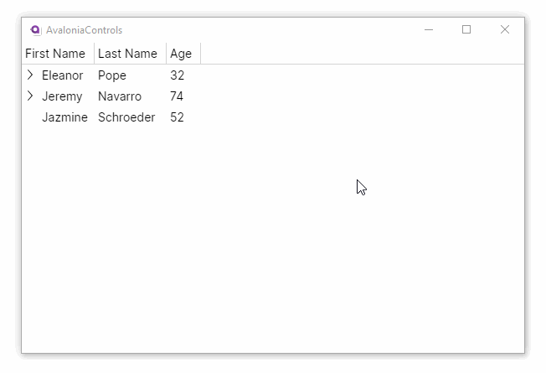This screenshot has width=546, height=373.
Task: Select the Eleanor first name cell
Action: click(63, 75)
